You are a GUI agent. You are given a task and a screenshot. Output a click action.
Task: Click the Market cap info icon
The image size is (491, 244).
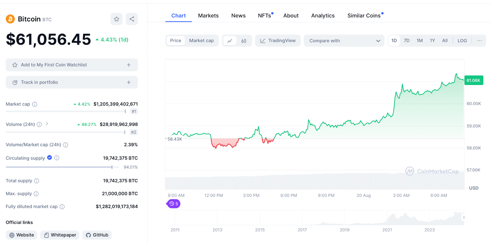[x=35, y=104]
